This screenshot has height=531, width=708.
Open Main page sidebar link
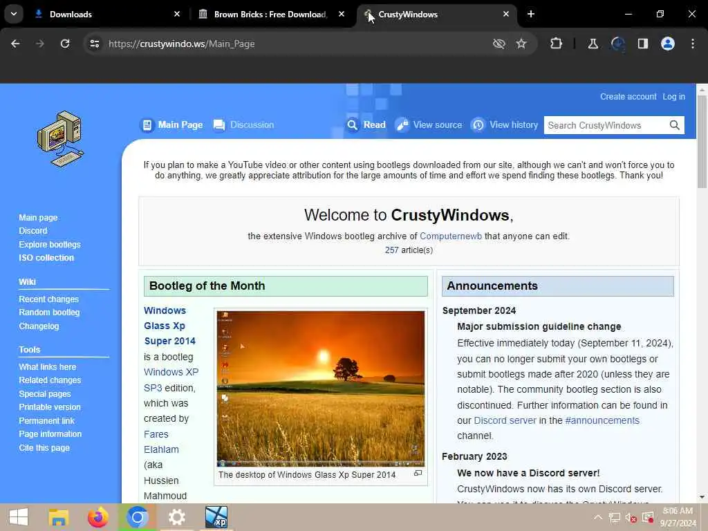click(x=39, y=218)
